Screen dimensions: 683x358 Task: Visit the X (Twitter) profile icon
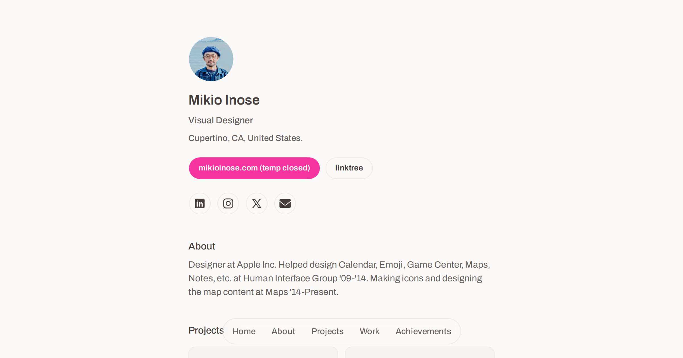tap(257, 203)
